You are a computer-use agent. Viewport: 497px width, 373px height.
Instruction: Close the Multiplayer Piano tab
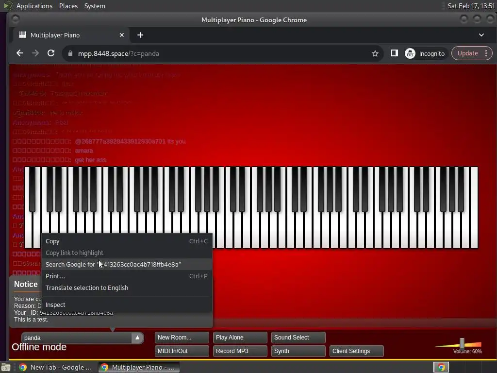tap(122, 35)
